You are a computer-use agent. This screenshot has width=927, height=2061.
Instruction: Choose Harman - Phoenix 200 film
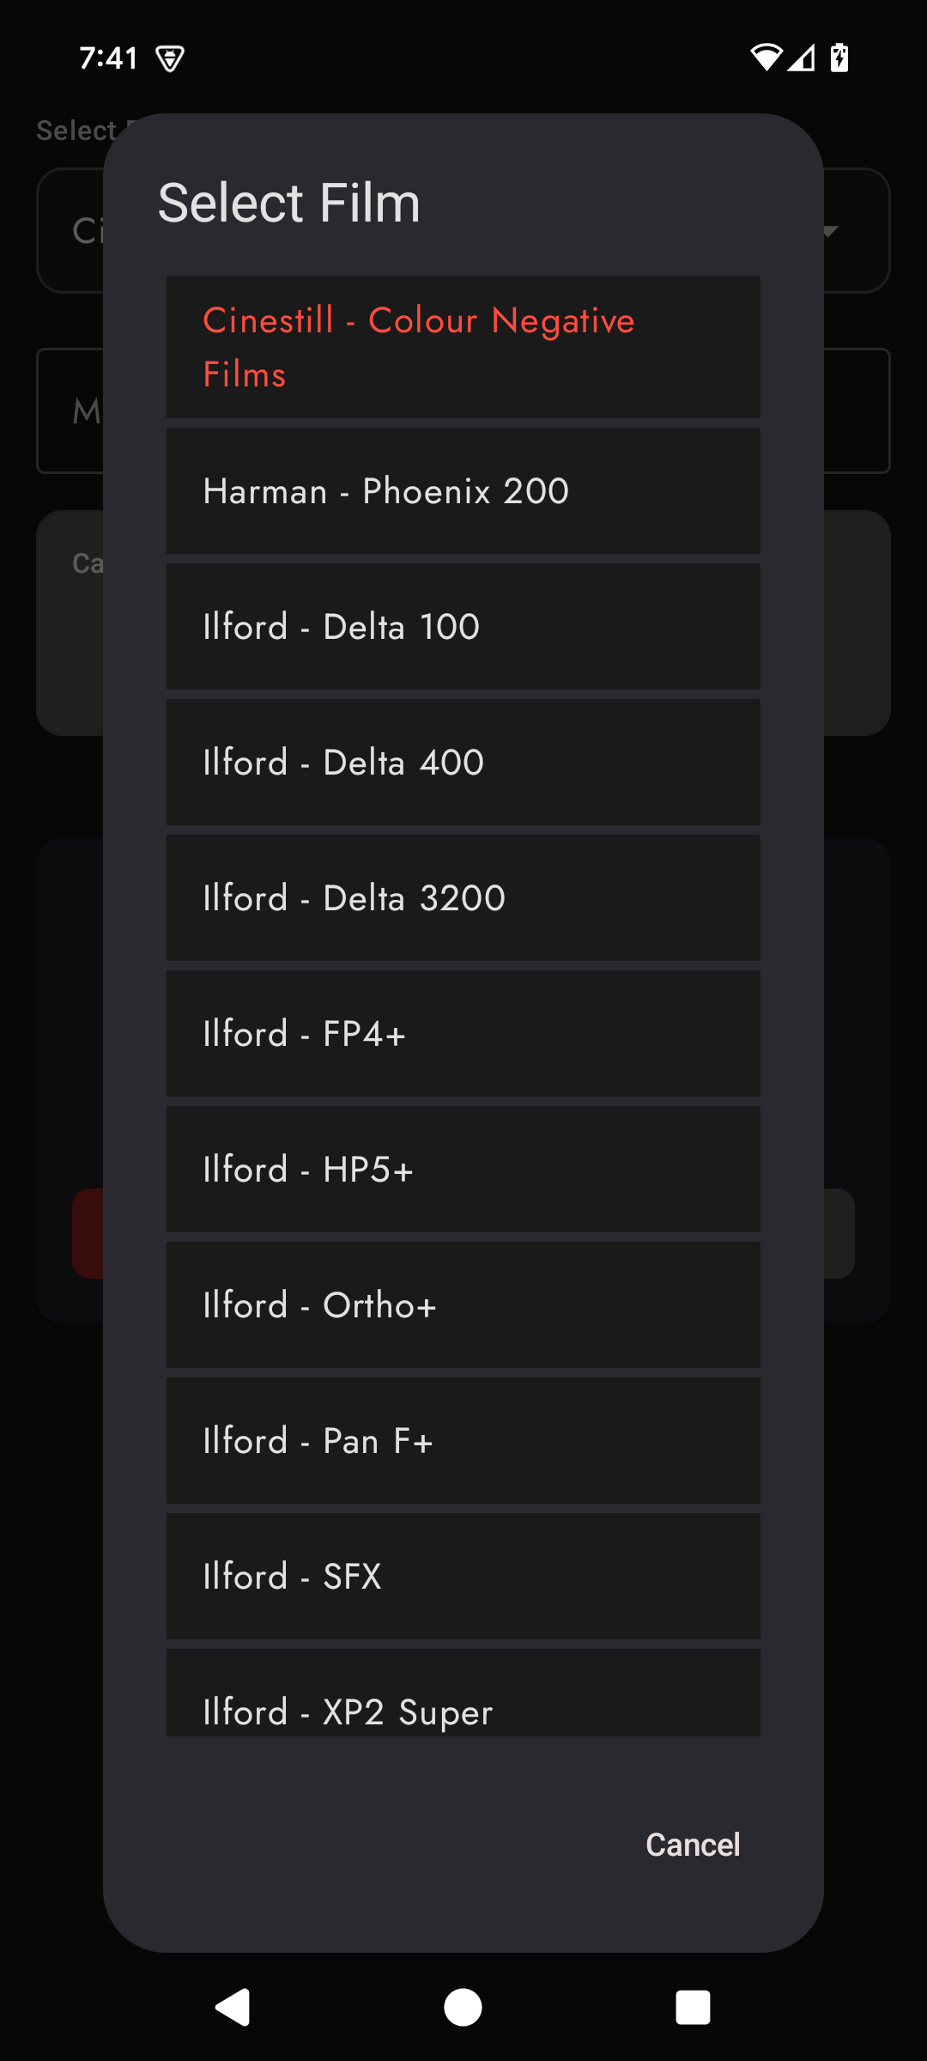pyautogui.click(x=463, y=490)
